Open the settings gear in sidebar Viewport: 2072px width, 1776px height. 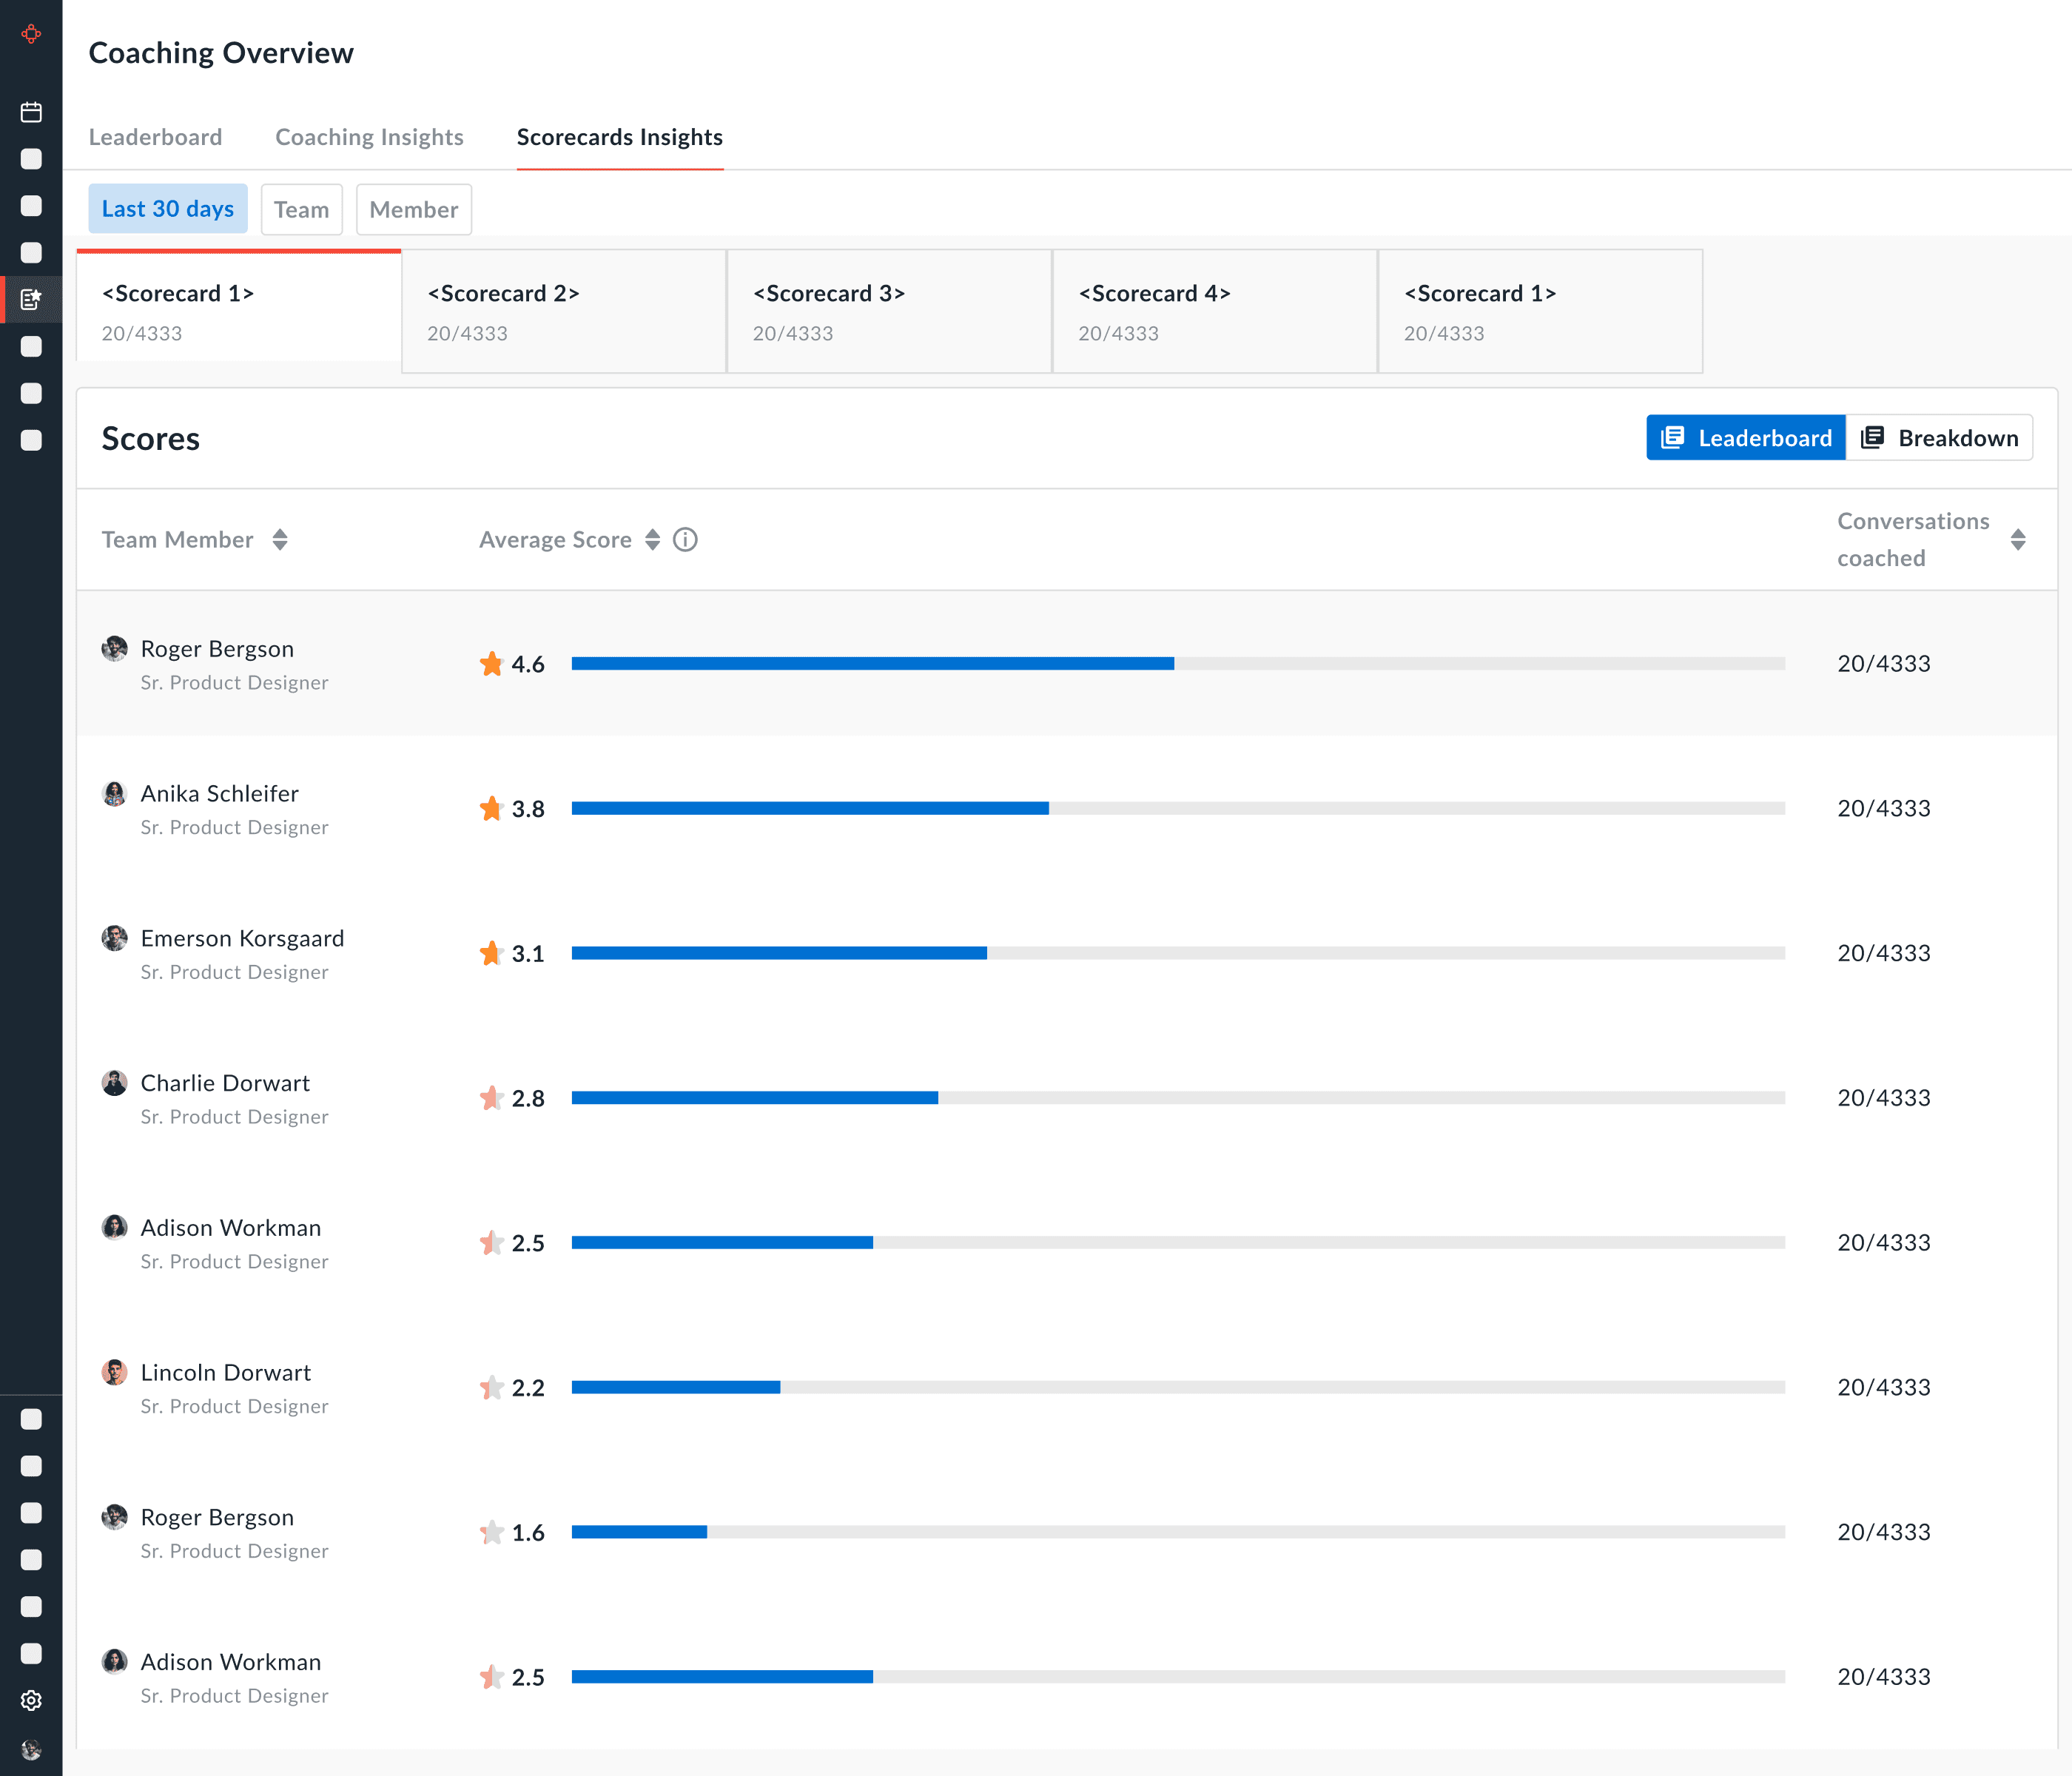click(x=31, y=1700)
